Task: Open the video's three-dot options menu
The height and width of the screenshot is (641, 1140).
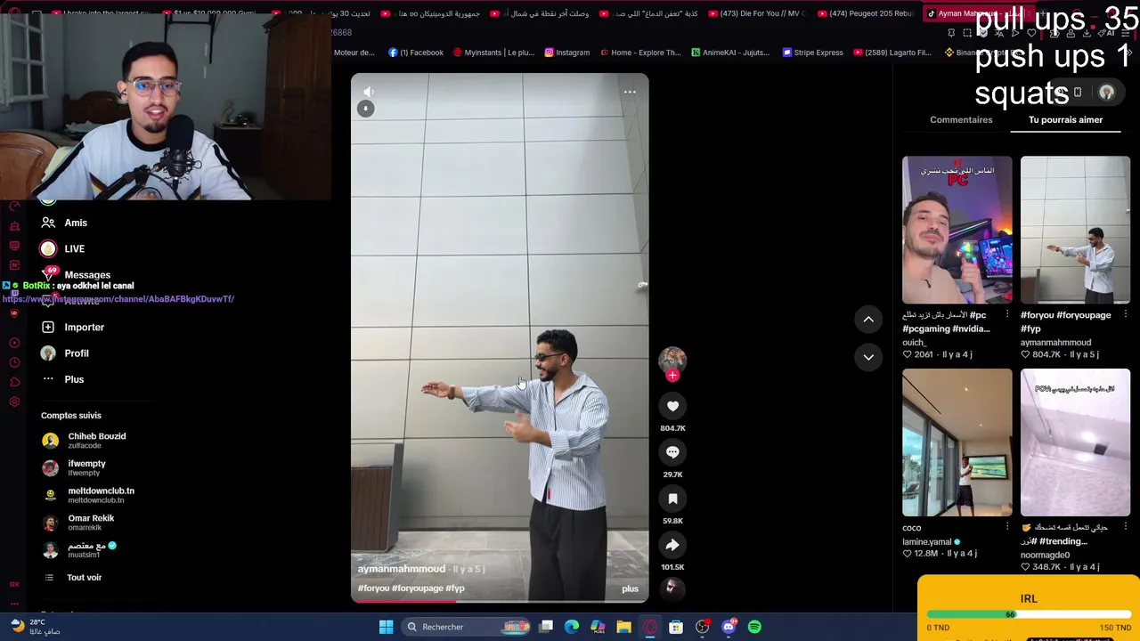Action: click(630, 92)
